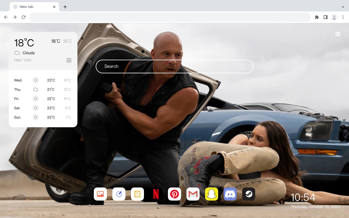The width and height of the screenshot is (349, 218).
Task: Open the Discord shortcut
Action: 230,194
